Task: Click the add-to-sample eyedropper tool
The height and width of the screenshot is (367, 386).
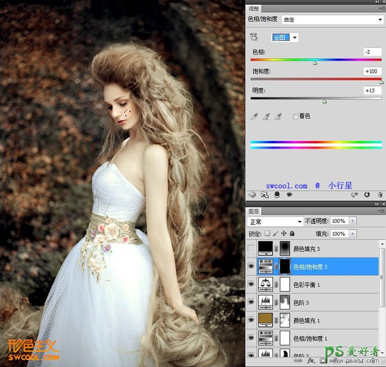Action: point(267,116)
